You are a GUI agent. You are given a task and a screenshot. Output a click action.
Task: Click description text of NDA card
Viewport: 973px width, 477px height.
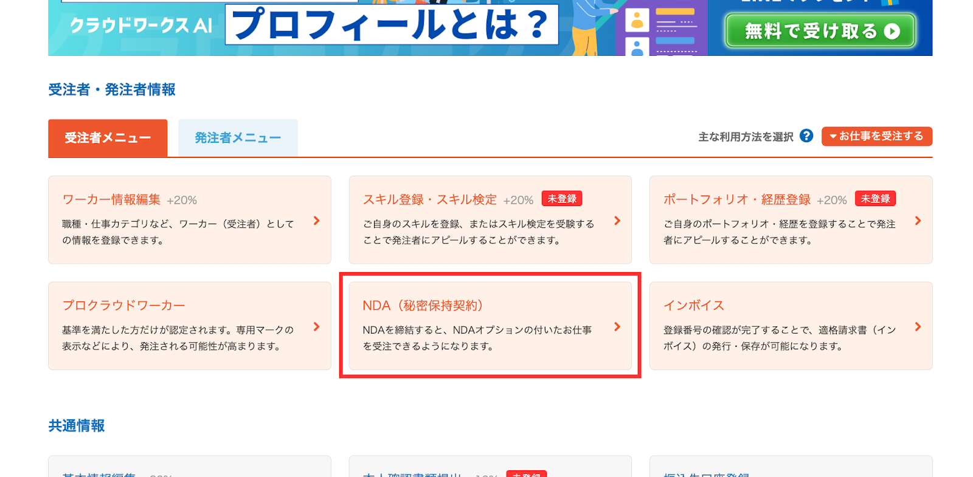click(477, 338)
